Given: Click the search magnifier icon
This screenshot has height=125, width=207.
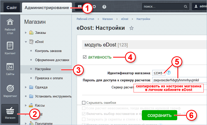Looking at the screenshot, I should (186, 7).
